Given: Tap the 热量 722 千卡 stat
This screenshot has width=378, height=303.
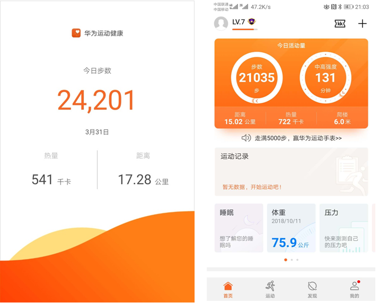Looking at the screenshot, I should click(291, 118).
